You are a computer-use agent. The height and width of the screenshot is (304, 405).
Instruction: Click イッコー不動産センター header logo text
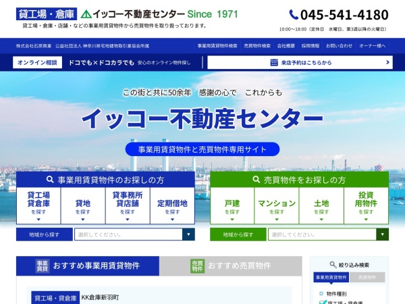pyautogui.click(x=138, y=14)
